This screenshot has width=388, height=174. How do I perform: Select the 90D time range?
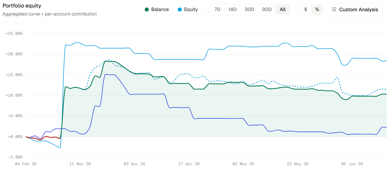(x=267, y=10)
